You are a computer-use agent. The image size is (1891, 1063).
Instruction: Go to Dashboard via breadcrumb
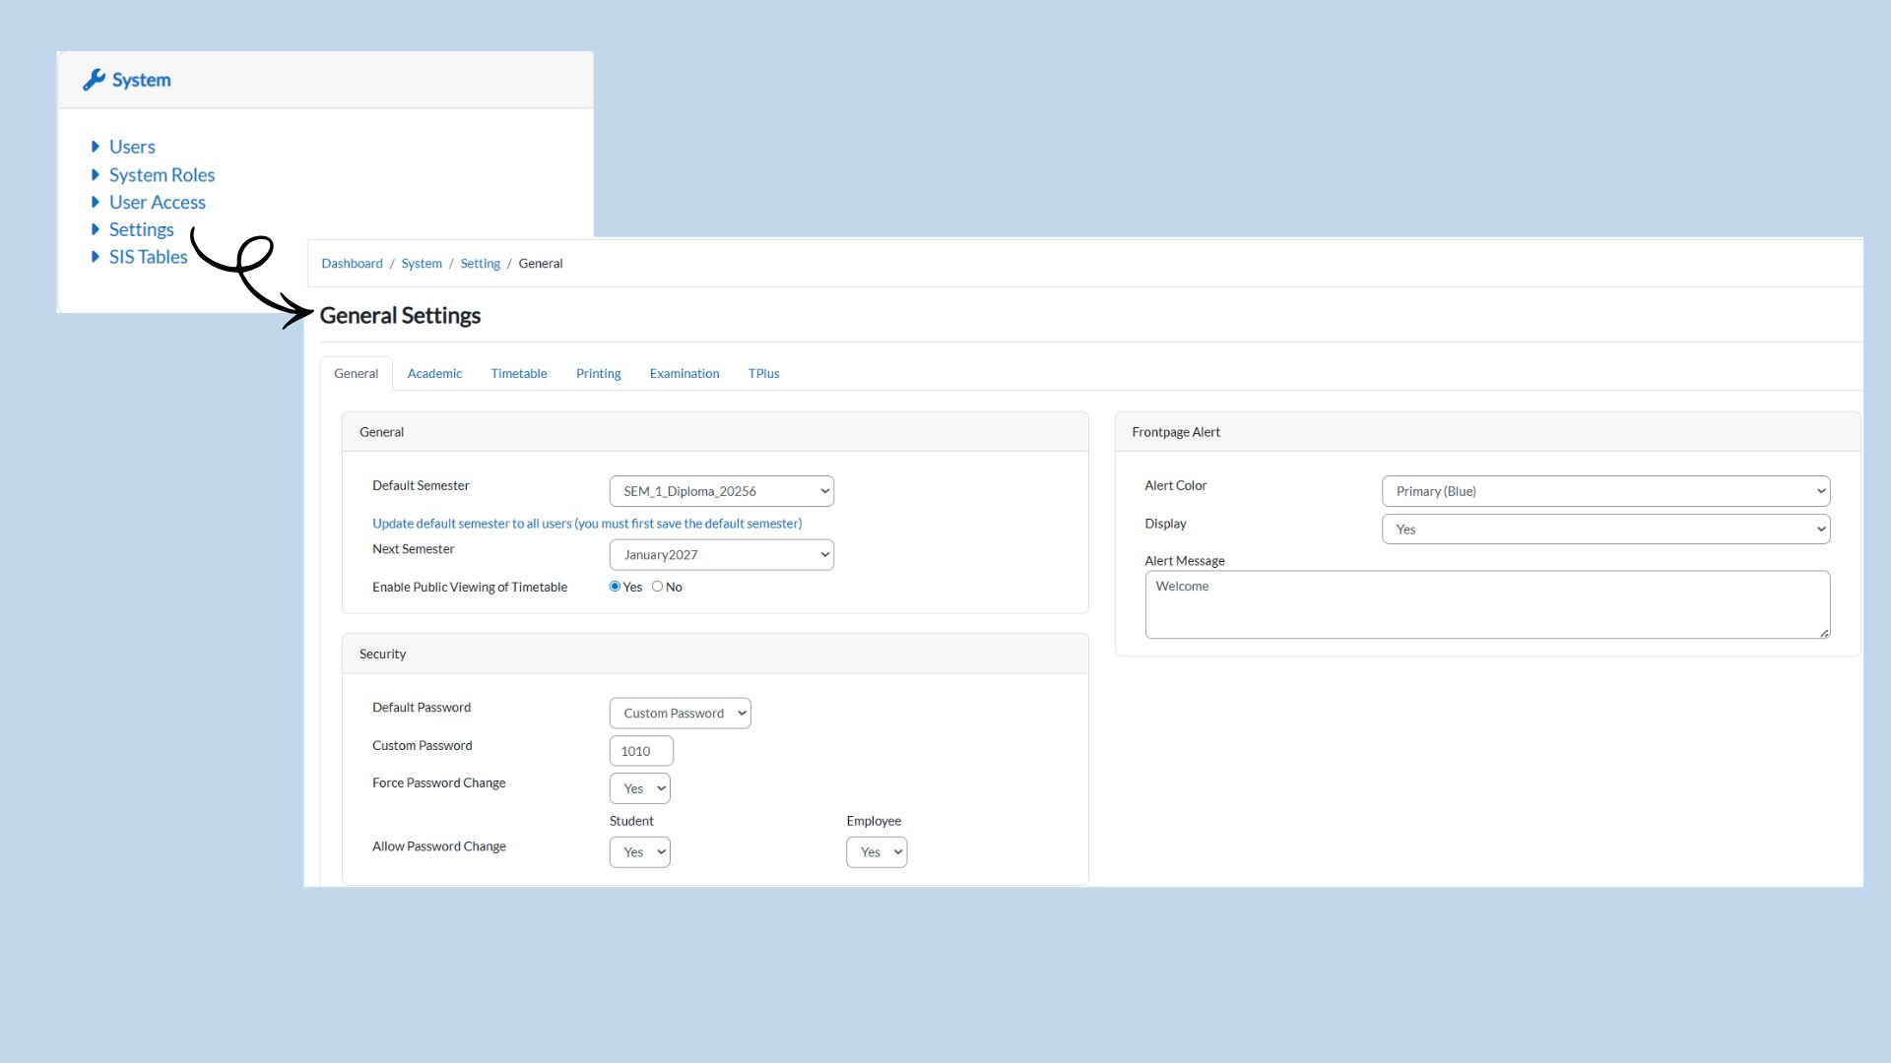pos(352,264)
